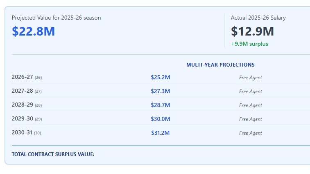Click the $27.3M projection value
This screenshot has width=310, height=174.
tap(160, 91)
